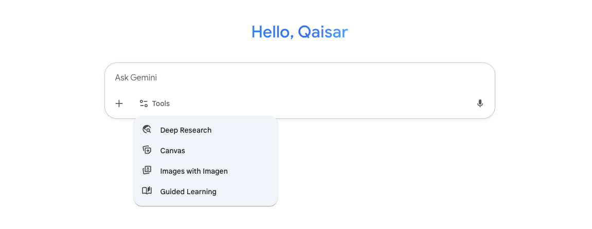The image size is (592, 229).
Task: Click the plus icon to add files
Action: point(119,103)
